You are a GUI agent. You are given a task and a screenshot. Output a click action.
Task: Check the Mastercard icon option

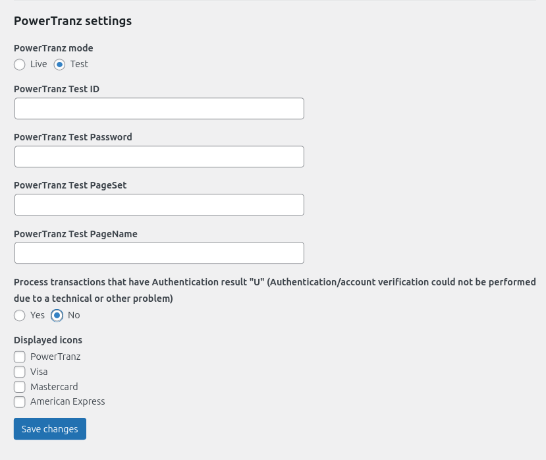[20, 387]
